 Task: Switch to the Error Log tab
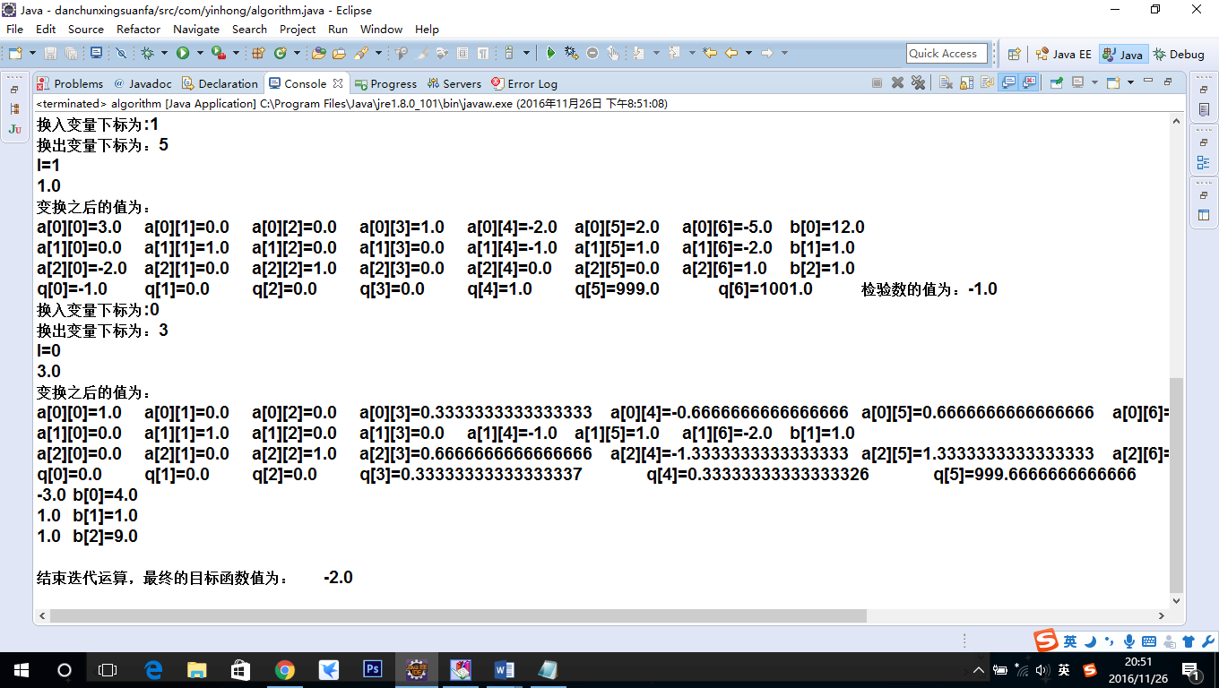tap(524, 83)
